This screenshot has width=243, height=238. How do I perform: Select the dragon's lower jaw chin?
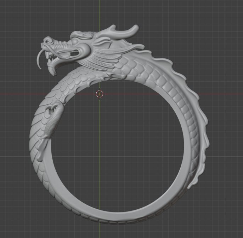coord(52,70)
